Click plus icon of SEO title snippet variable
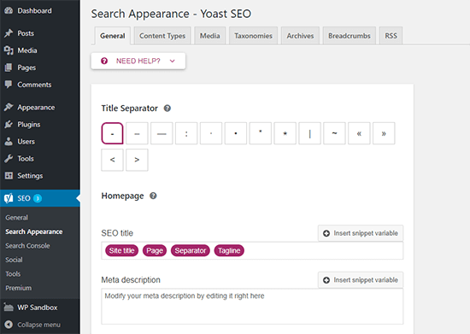 click(x=326, y=233)
